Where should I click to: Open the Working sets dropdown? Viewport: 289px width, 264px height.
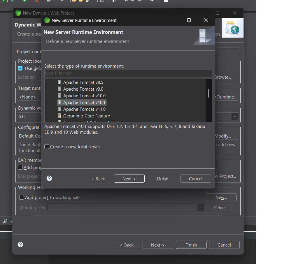[x=201, y=208]
